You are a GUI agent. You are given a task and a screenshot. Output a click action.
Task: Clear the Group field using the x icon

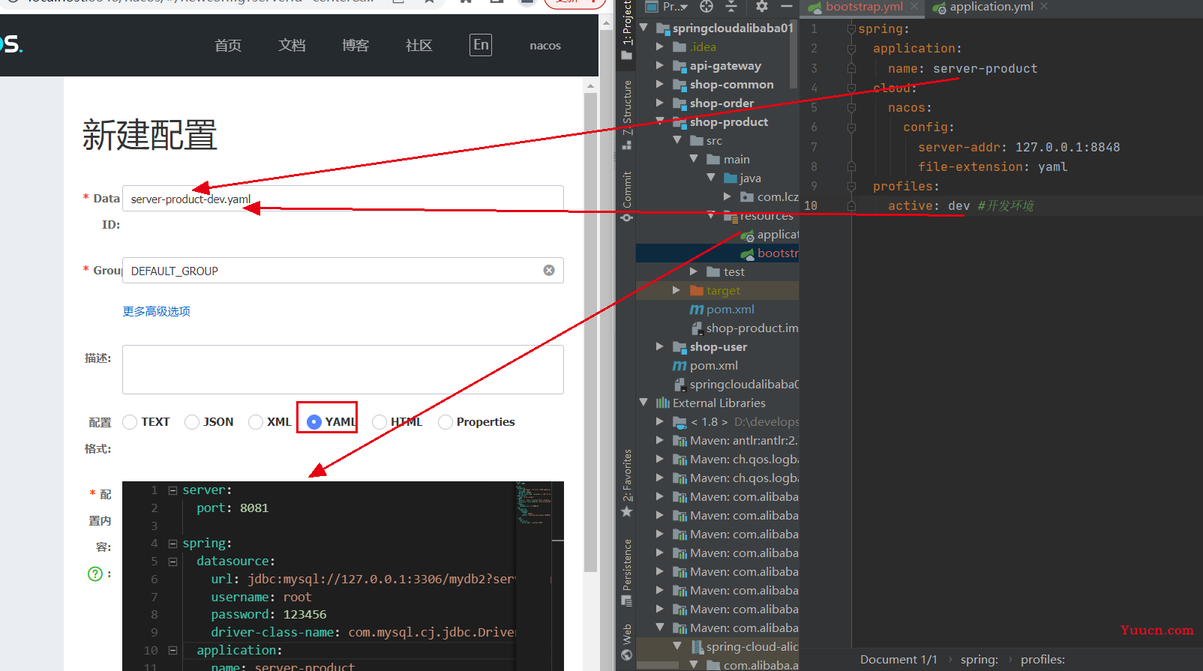(x=549, y=271)
